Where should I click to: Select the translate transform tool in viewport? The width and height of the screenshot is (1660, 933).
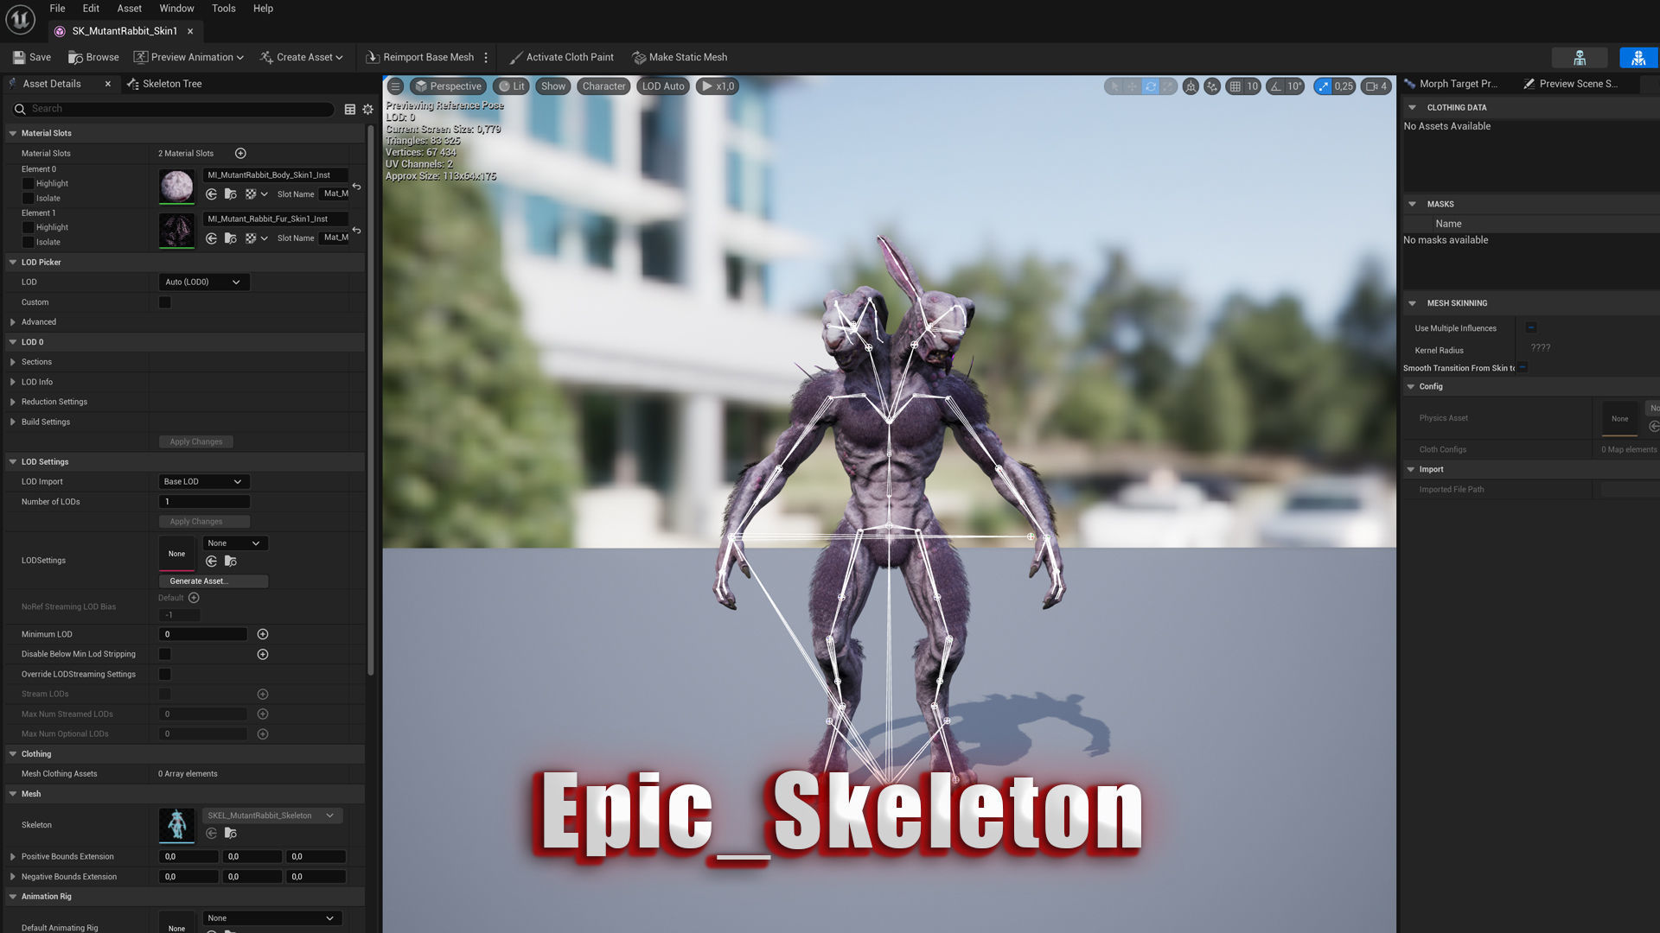pyautogui.click(x=1132, y=86)
